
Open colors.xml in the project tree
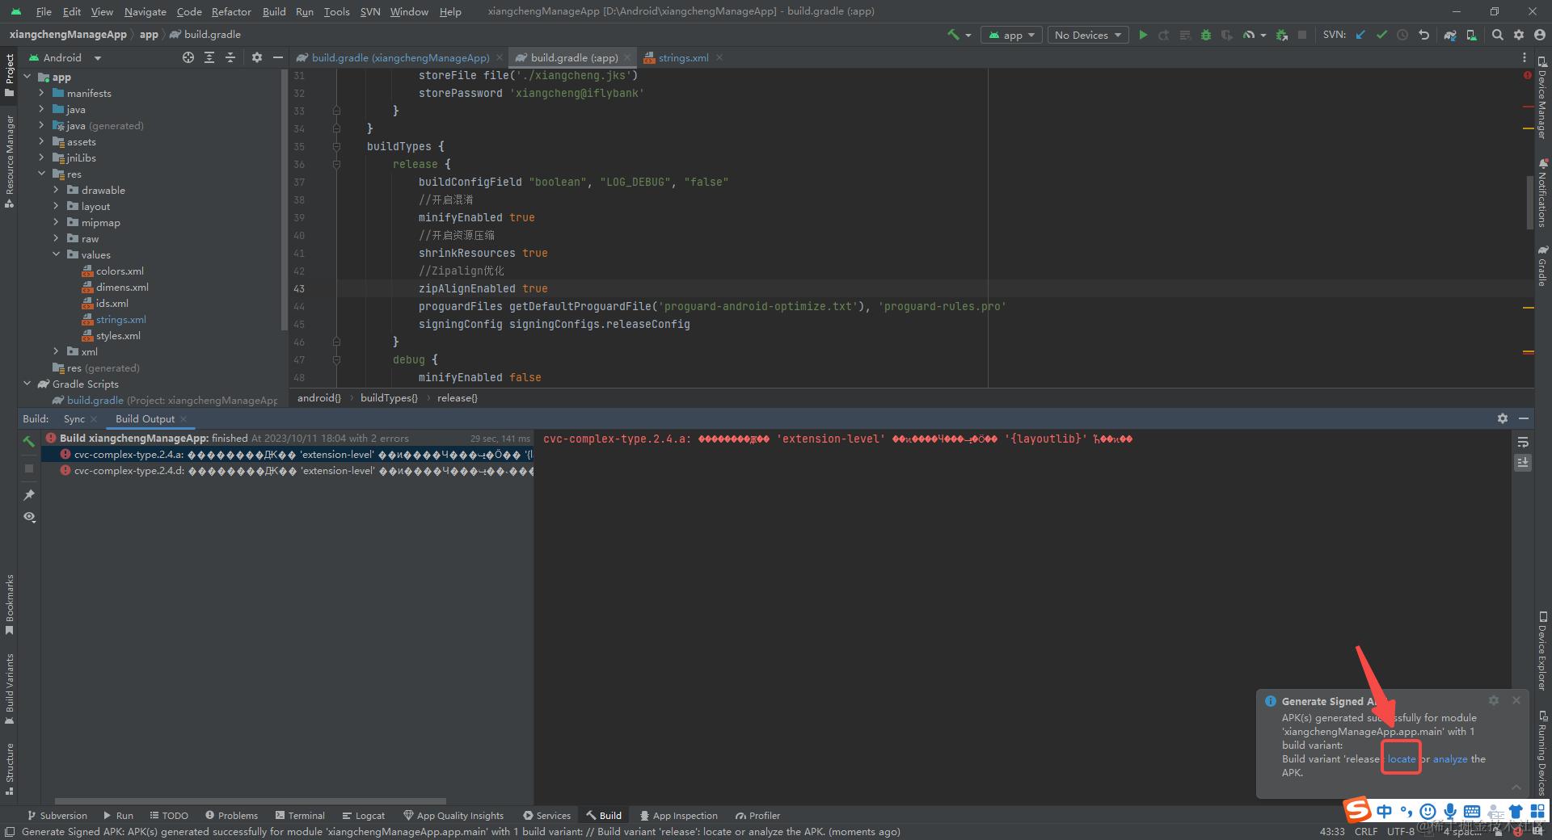pos(120,271)
